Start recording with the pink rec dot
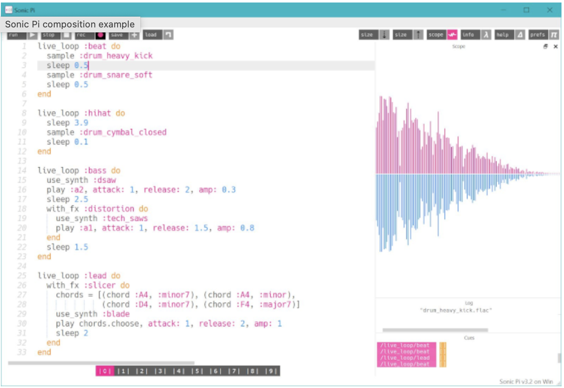This screenshot has width=564, height=388. [101, 35]
